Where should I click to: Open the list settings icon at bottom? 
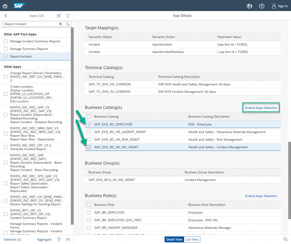pyautogui.click(x=68, y=239)
